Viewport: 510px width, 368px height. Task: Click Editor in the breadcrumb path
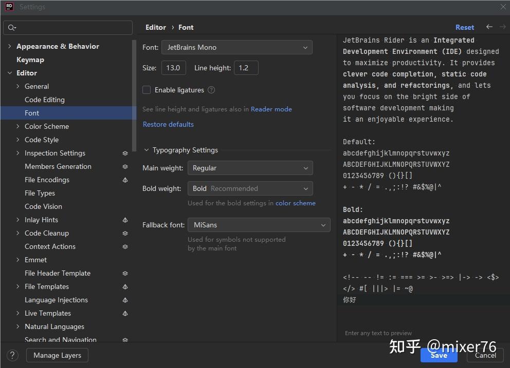pos(155,27)
